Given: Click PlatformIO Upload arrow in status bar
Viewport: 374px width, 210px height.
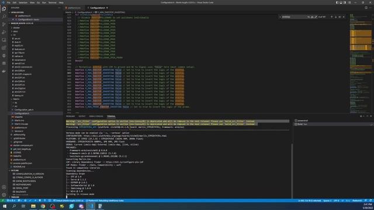Looking at the screenshot, I should (35, 201).
